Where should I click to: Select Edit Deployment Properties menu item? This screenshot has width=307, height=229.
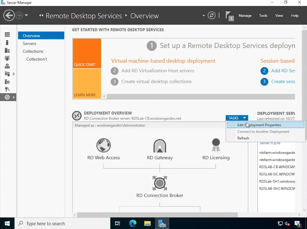tap(259, 125)
